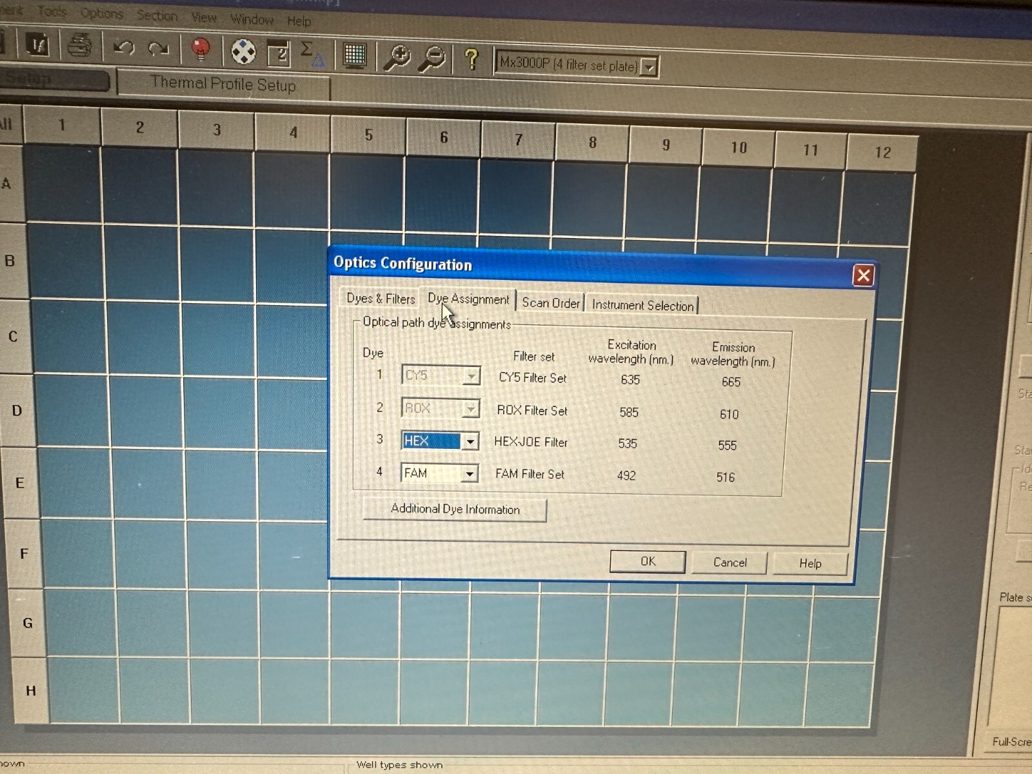Image resolution: width=1032 pixels, height=774 pixels.
Task: Select plate row F header
Action: 24,554
